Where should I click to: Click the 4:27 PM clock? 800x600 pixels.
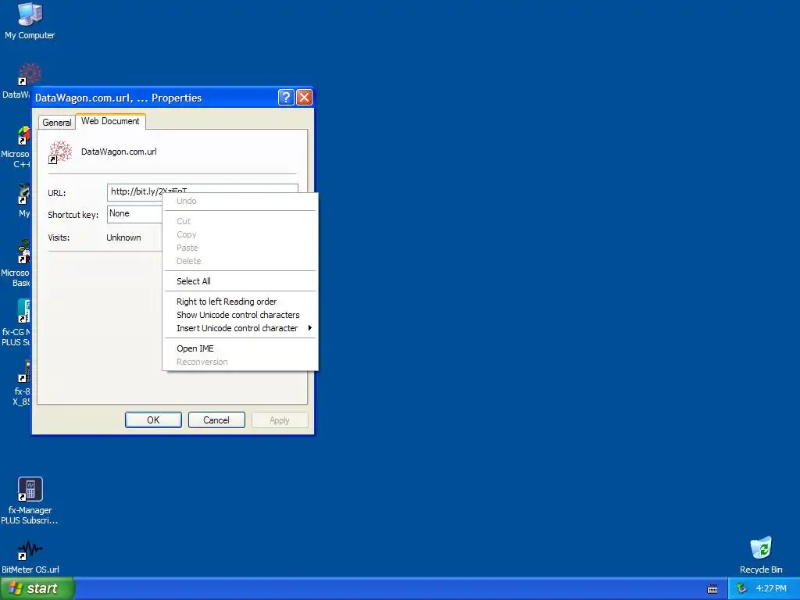click(771, 589)
